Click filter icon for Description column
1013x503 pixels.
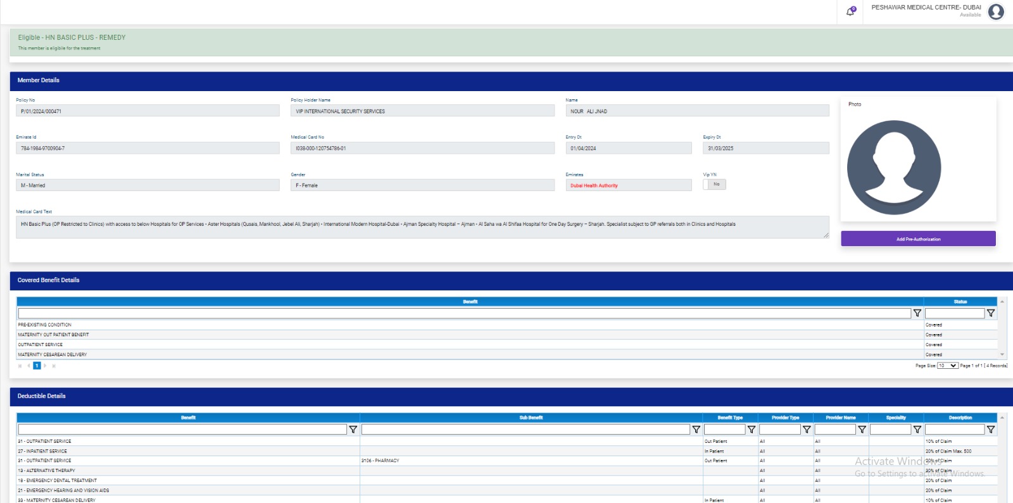click(x=991, y=429)
